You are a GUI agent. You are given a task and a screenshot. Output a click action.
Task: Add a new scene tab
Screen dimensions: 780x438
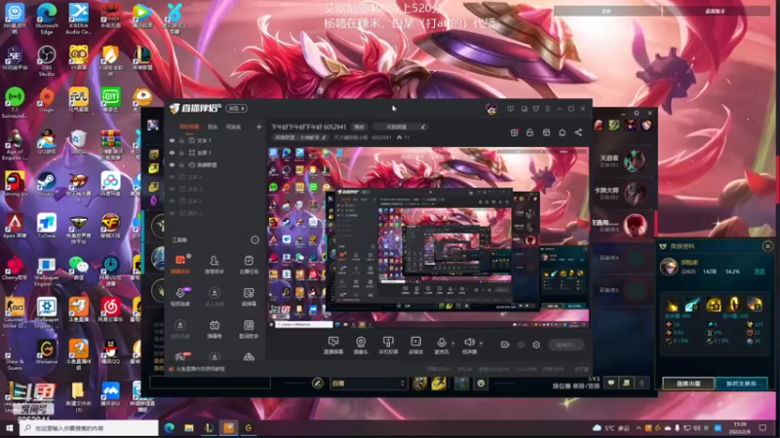(x=258, y=128)
